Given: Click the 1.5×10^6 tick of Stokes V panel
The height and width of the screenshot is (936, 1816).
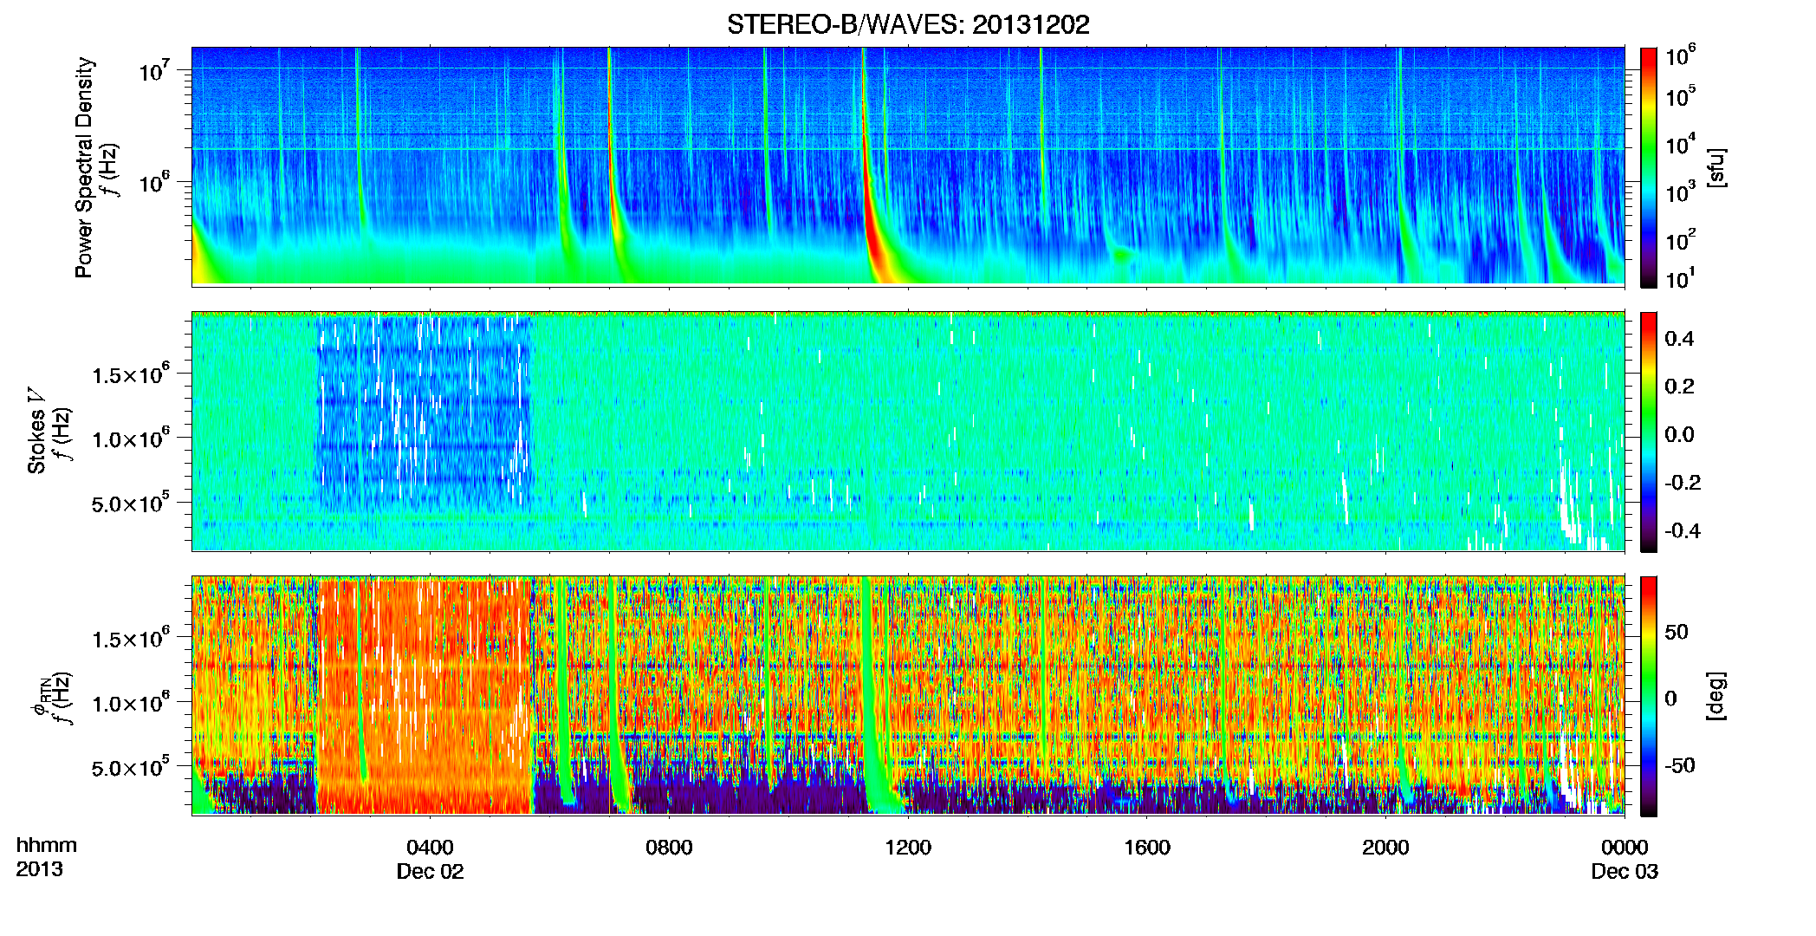Looking at the screenshot, I should (x=130, y=374).
